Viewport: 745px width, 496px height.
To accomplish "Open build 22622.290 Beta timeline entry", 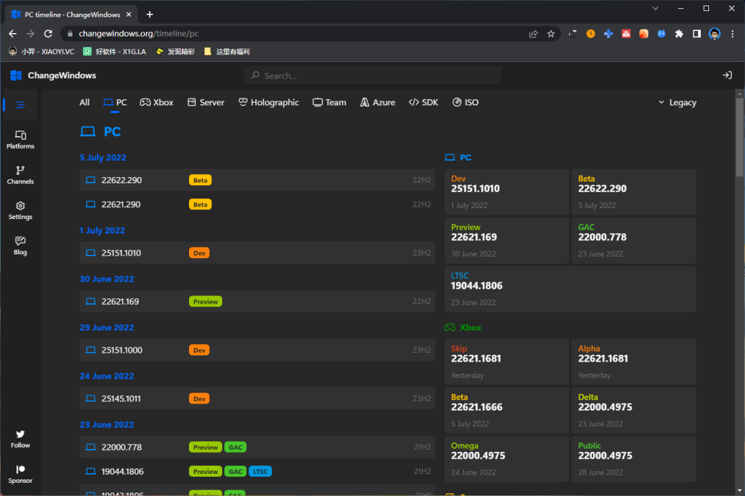I will (x=257, y=180).
